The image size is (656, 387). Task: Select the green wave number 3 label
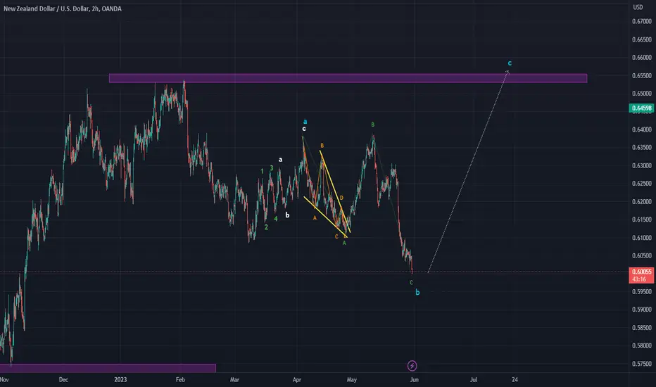(272, 168)
